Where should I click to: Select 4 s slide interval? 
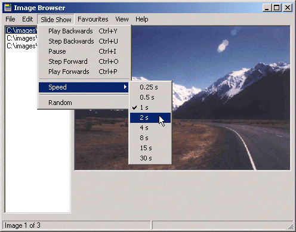[150, 128]
